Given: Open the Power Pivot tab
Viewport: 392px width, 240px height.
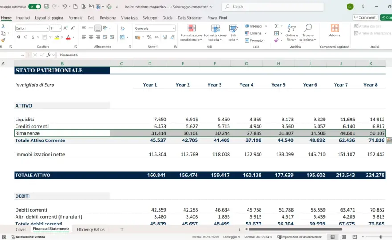Looking at the screenshot, I should [x=217, y=18].
